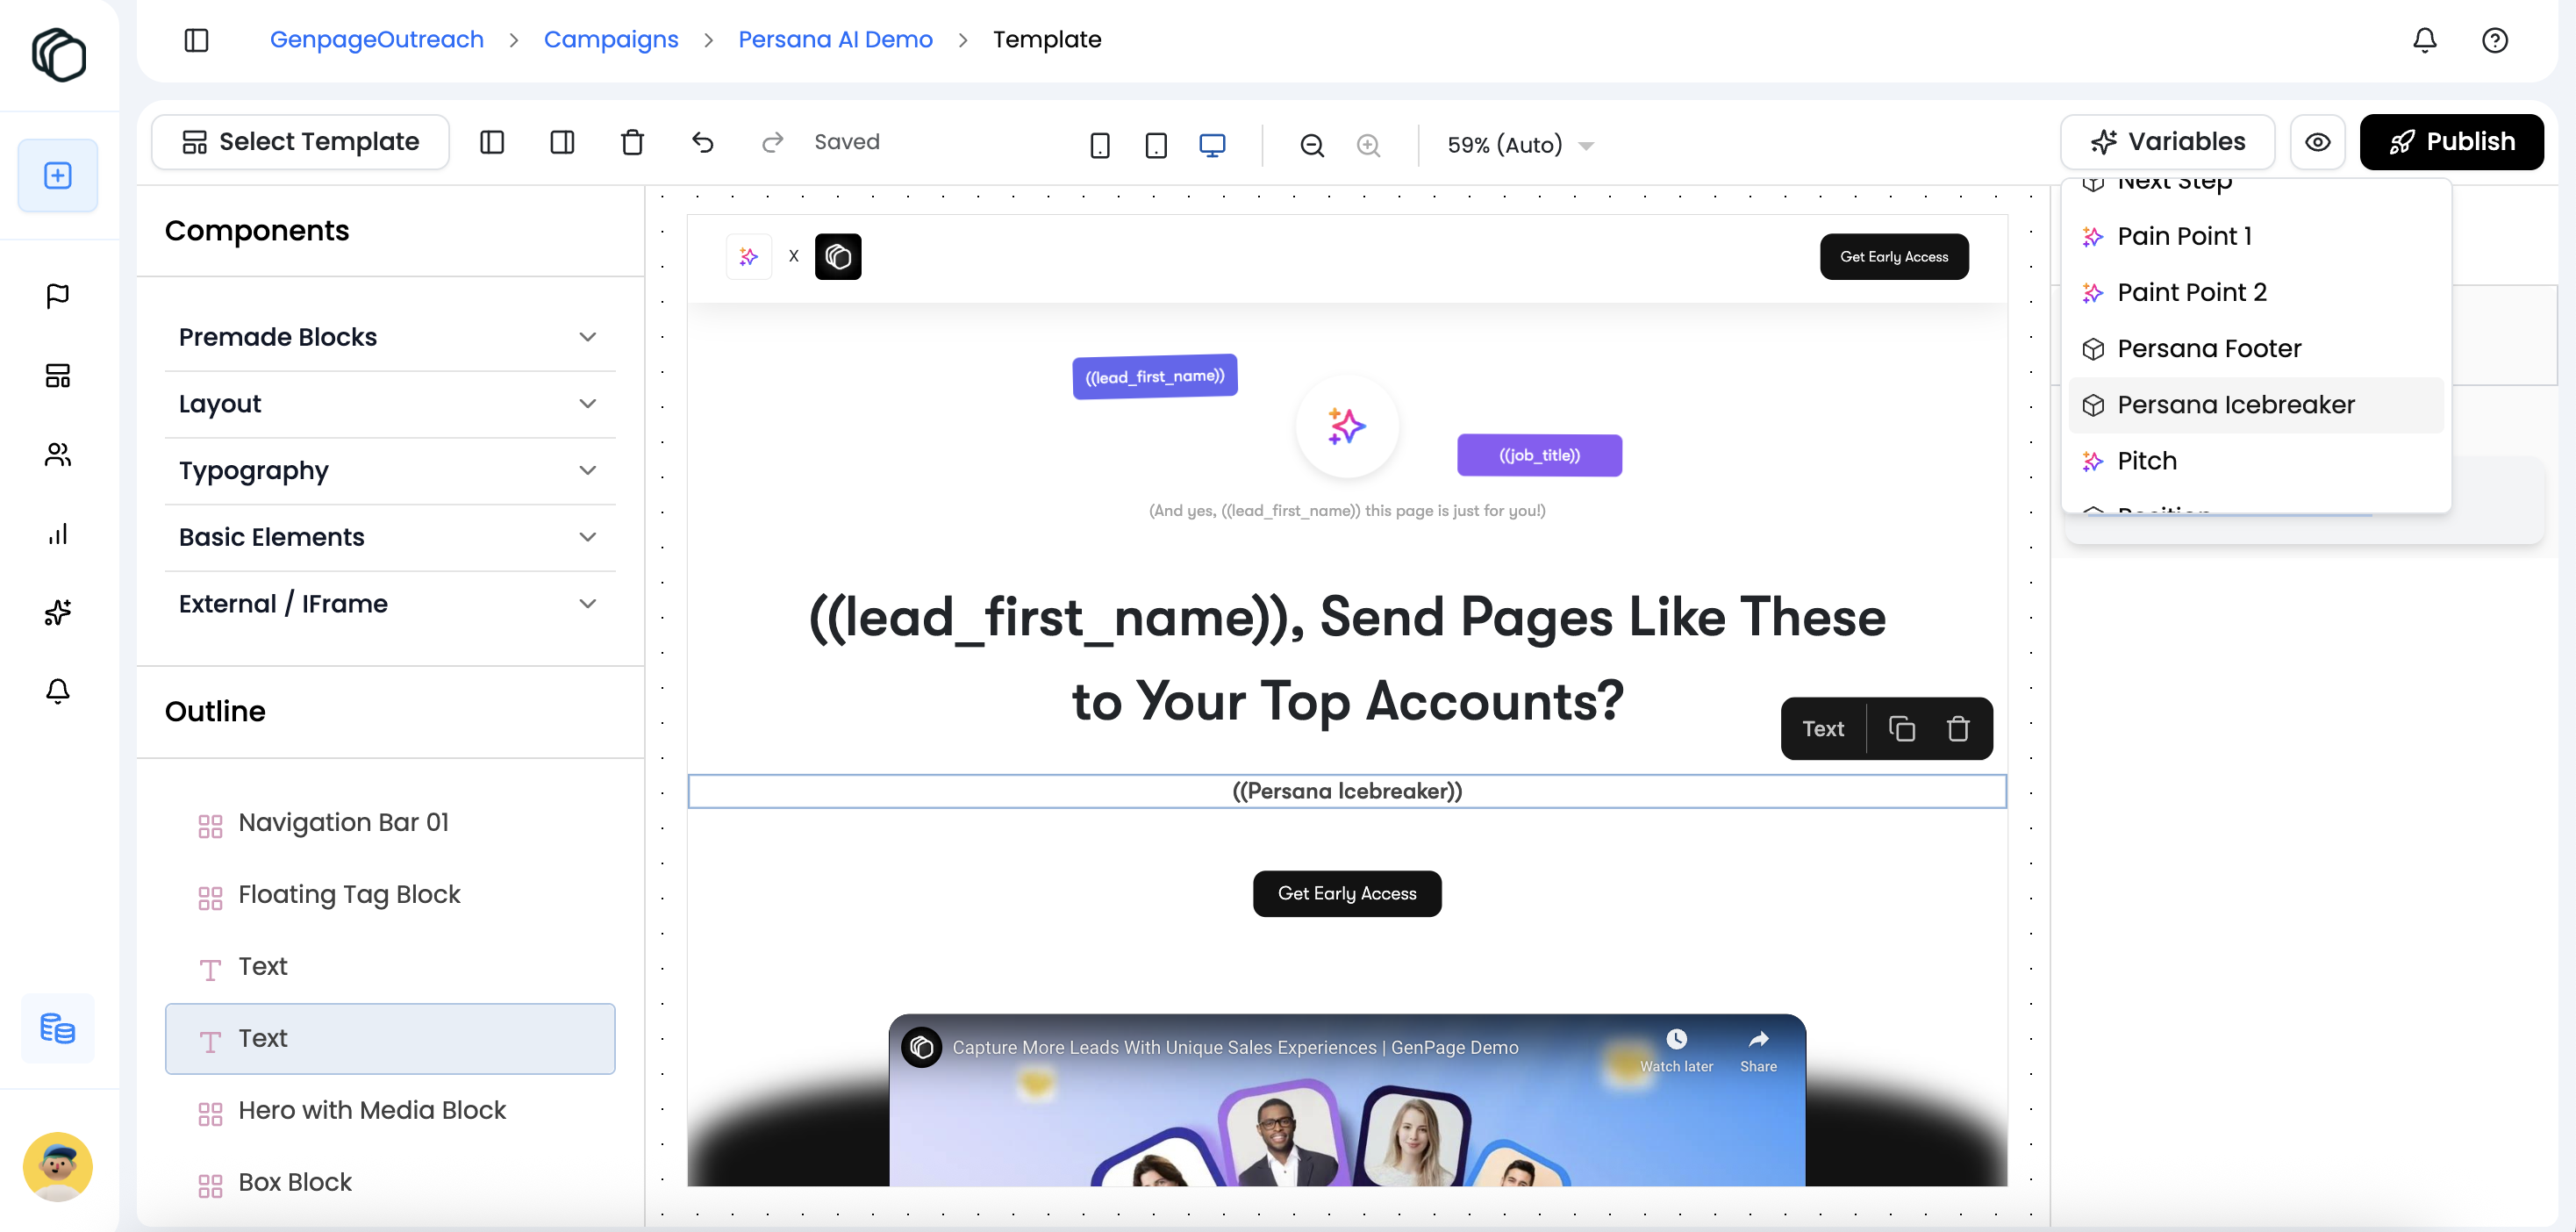Viewport: 2576px width, 1232px height.
Task: Switch to tablet device preview icon
Action: pos(1155,146)
